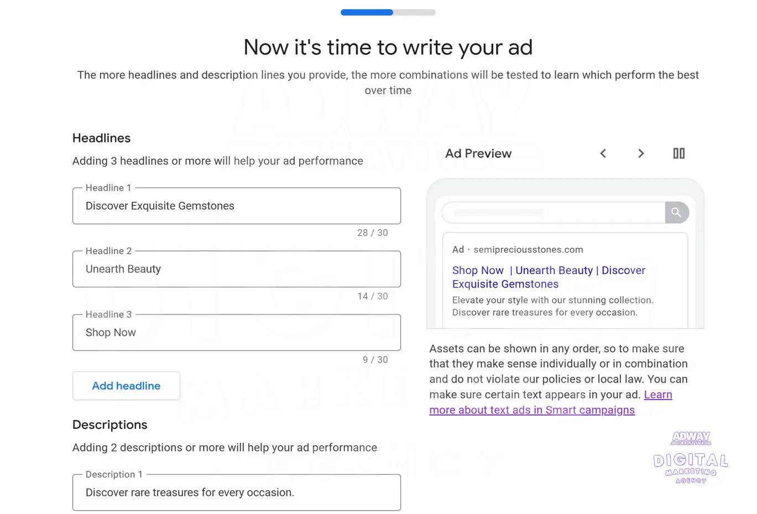Click the Description 1 text box
The height and width of the screenshot is (514, 757).
click(237, 492)
